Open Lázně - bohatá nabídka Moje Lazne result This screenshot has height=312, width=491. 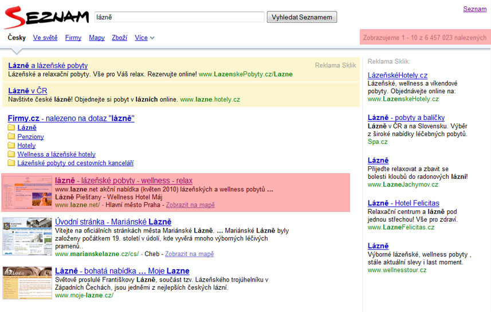(x=122, y=271)
